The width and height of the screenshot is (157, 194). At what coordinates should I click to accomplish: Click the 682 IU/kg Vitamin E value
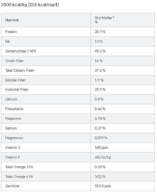(x=103, y=157)
